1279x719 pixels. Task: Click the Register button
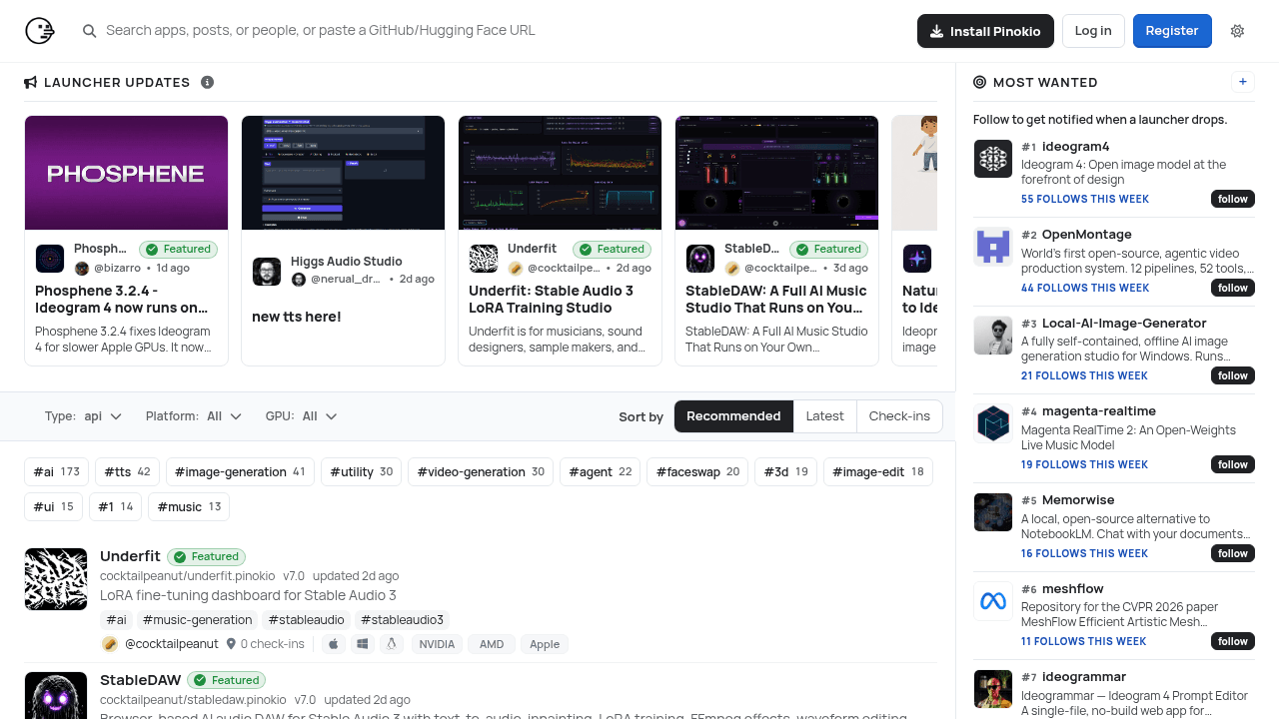pyautogui.click(x=1172, y=31)
